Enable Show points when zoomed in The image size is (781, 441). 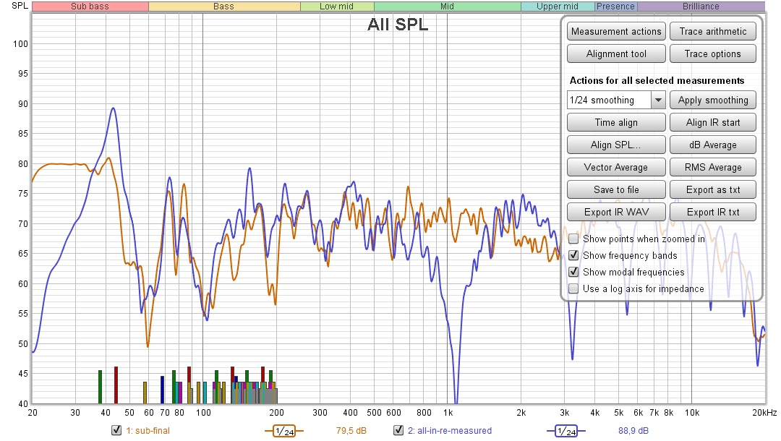click(573, 239)
